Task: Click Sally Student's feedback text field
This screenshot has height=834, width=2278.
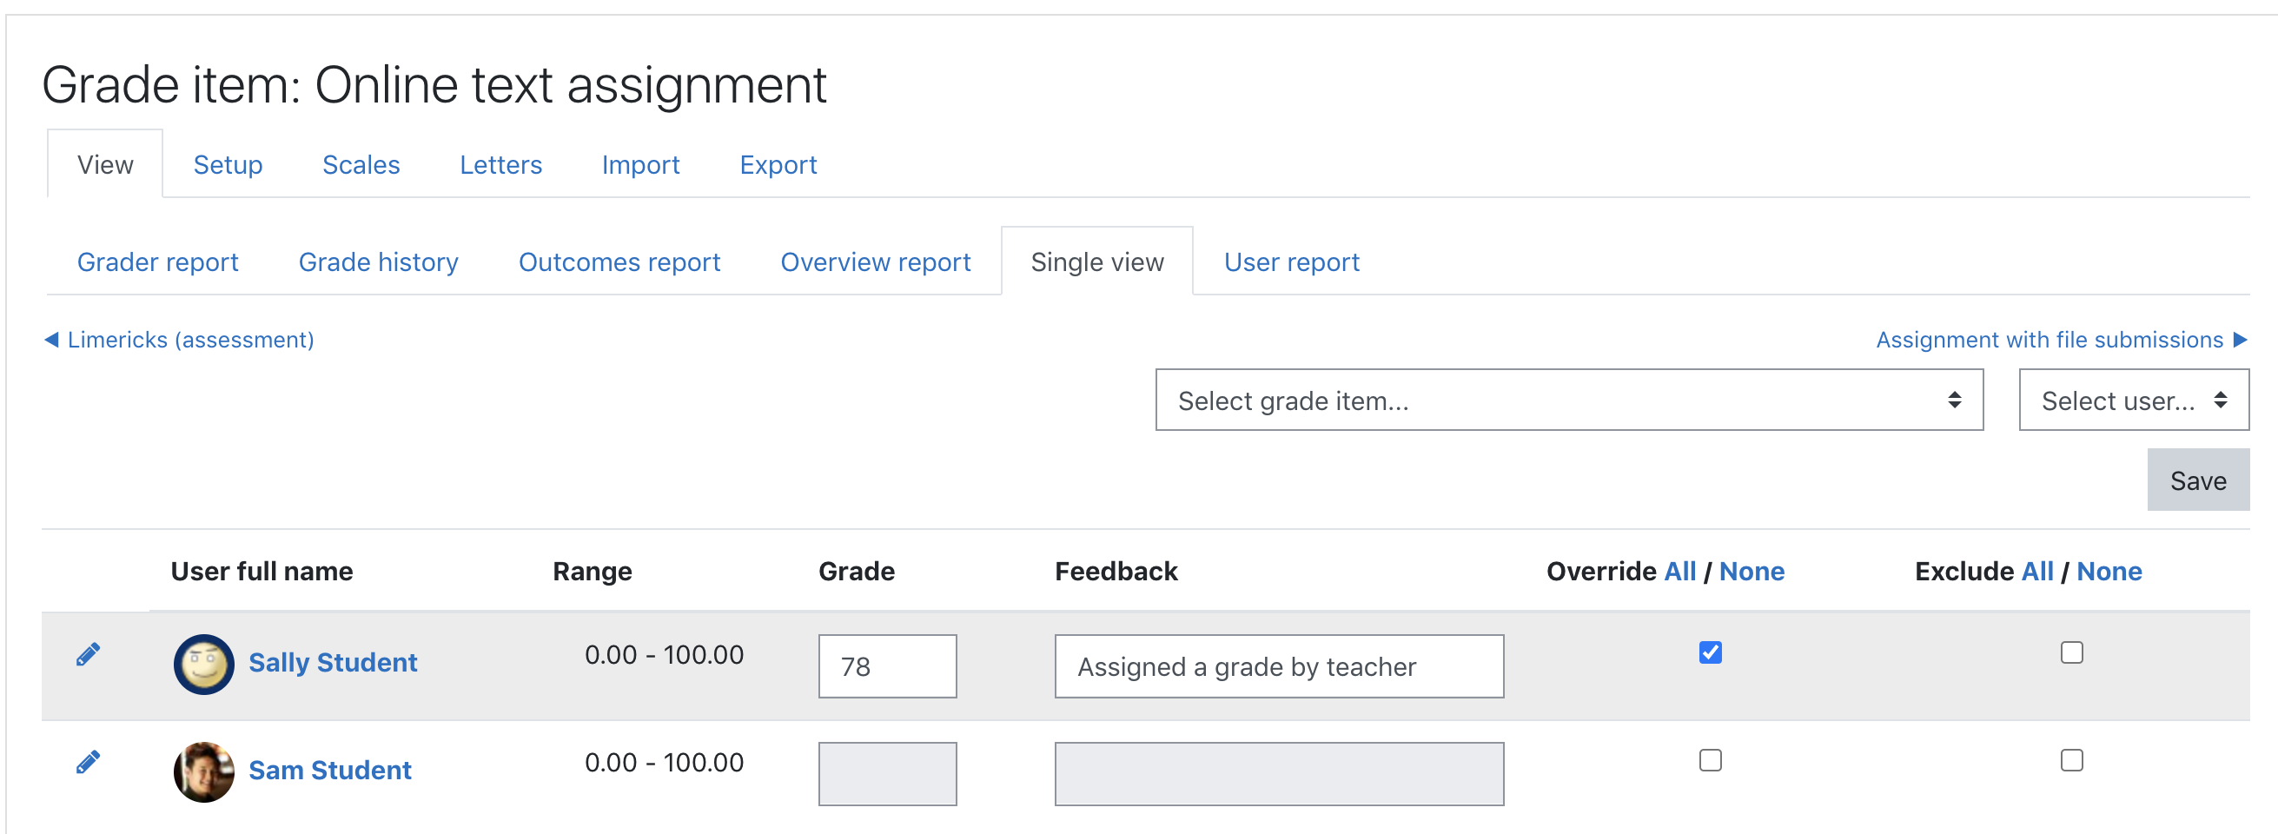Action: click(x=1279, y=666)
